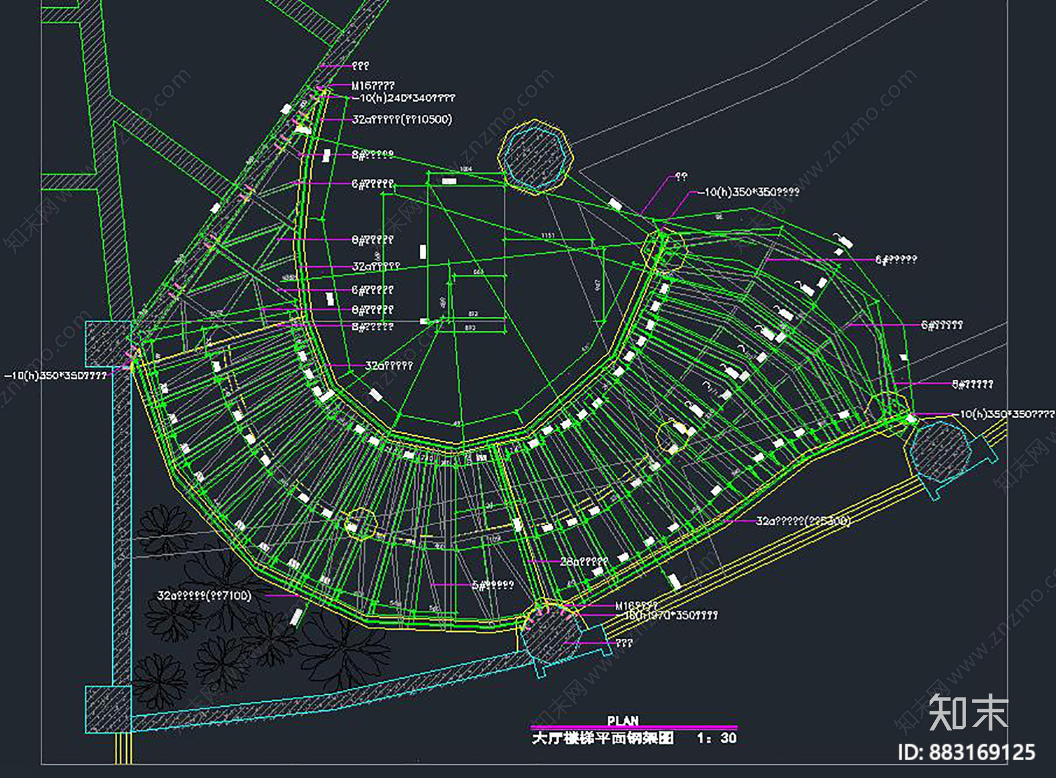Click "M16????" label above the -10(h)370*350 note
The image size is (1056, 778).
pos(636,606)
